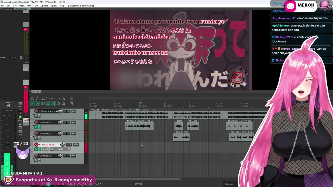
Task: Arm the Off-Vocal Karaoke track for recording
Action: (x=36, y=111)
